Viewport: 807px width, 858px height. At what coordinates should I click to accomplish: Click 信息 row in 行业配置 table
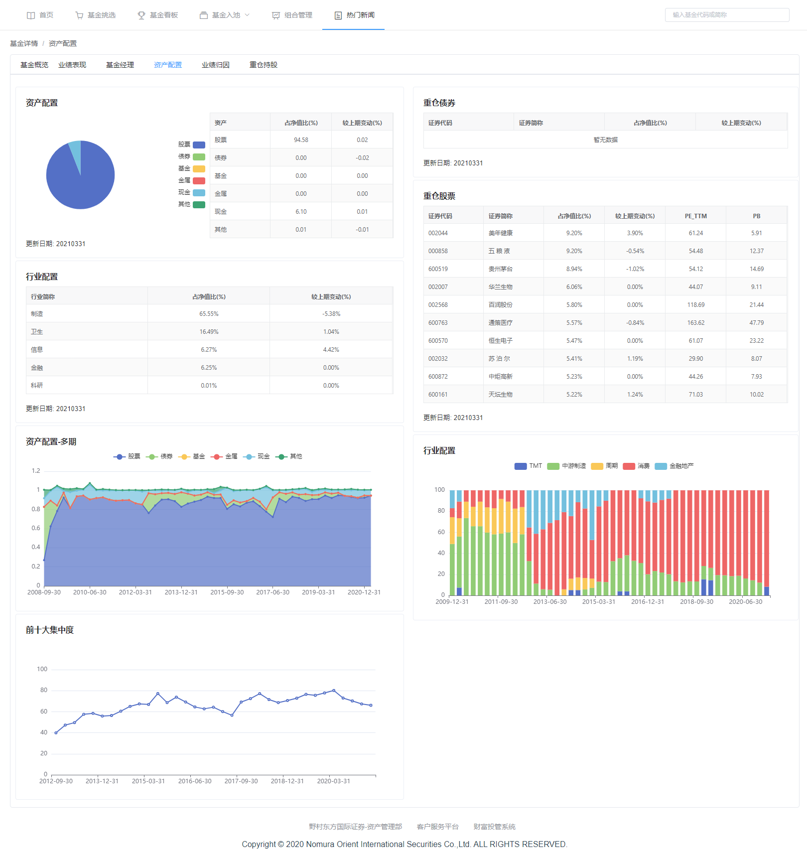(209, 350)
